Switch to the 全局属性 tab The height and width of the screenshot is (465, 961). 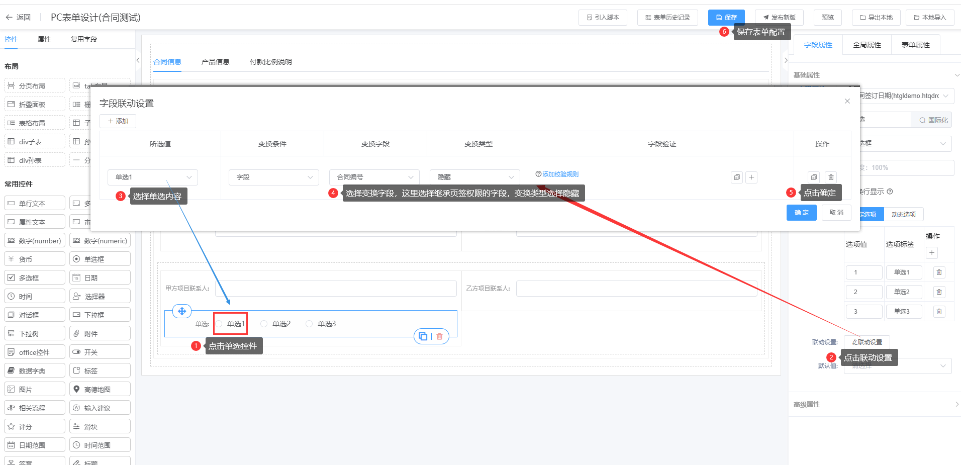click(x=867, y=45)
